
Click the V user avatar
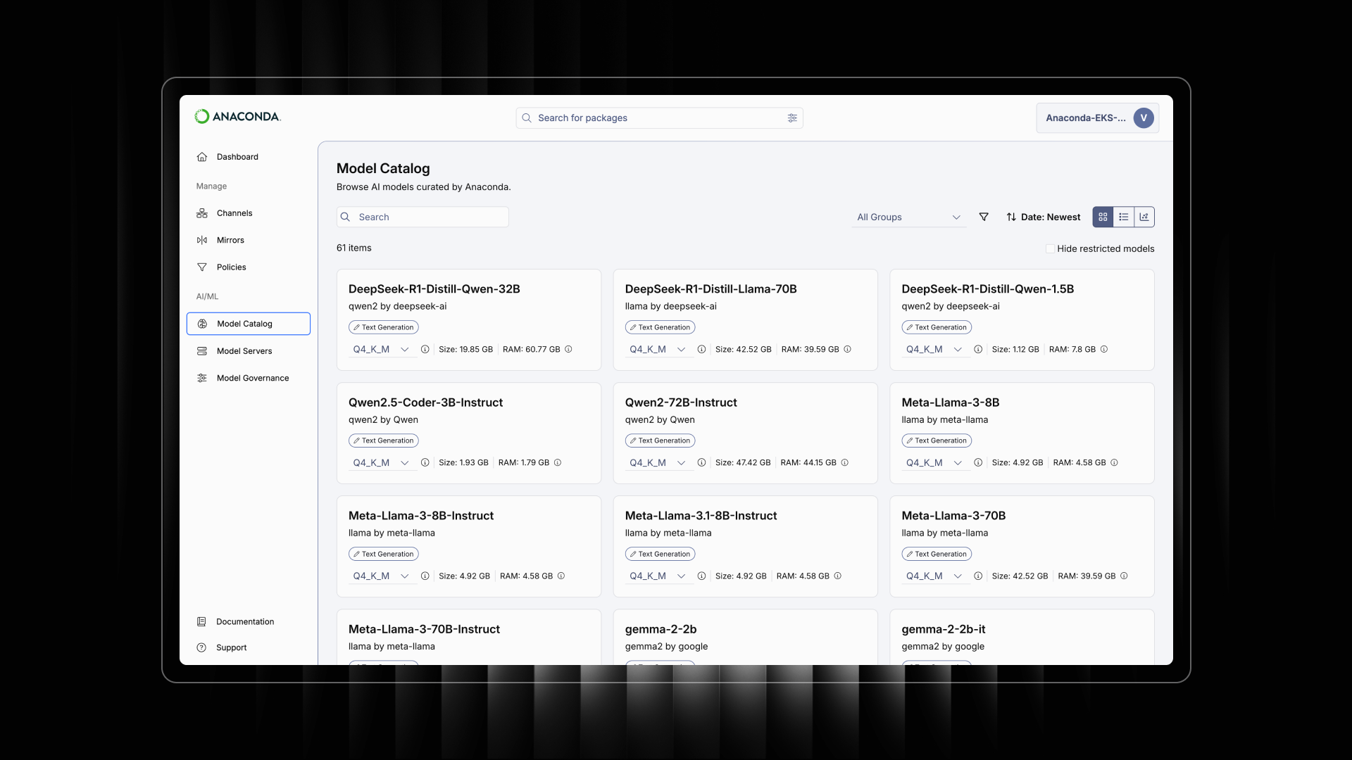(x=1143, y=118)
